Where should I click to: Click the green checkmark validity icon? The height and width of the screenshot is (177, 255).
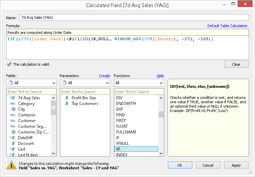point(9,64)
